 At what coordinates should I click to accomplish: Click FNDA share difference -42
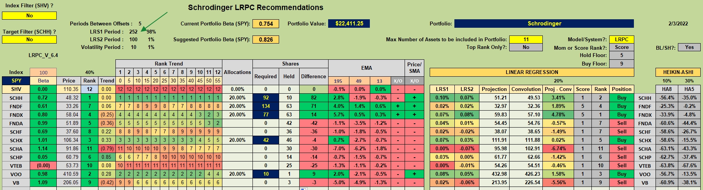(314, 123)
